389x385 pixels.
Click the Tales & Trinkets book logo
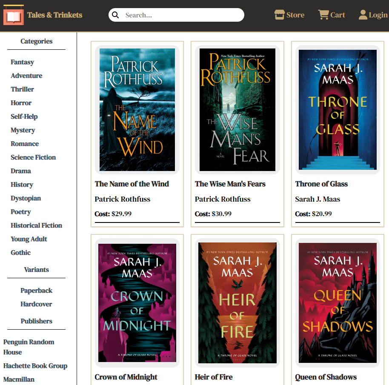[14, 15]
